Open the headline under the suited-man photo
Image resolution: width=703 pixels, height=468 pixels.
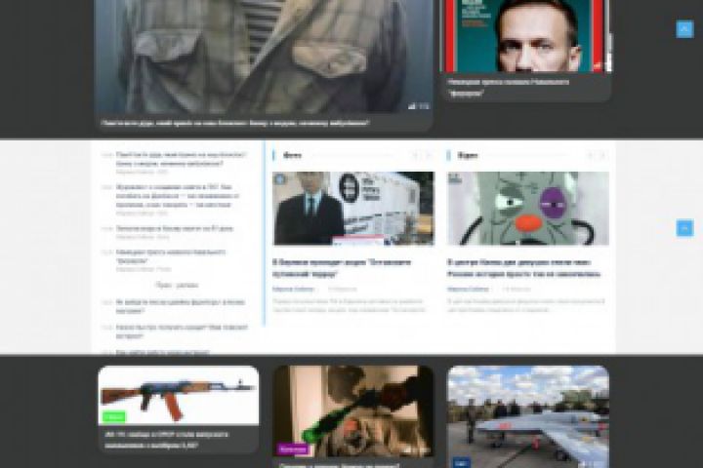click(342, 268)
